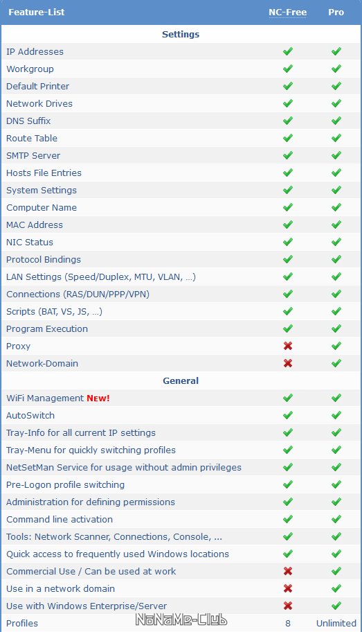The image size is (362, 632).
Task: Click the NC-Free red cross for Proxy
Action: tap(287, 346)
